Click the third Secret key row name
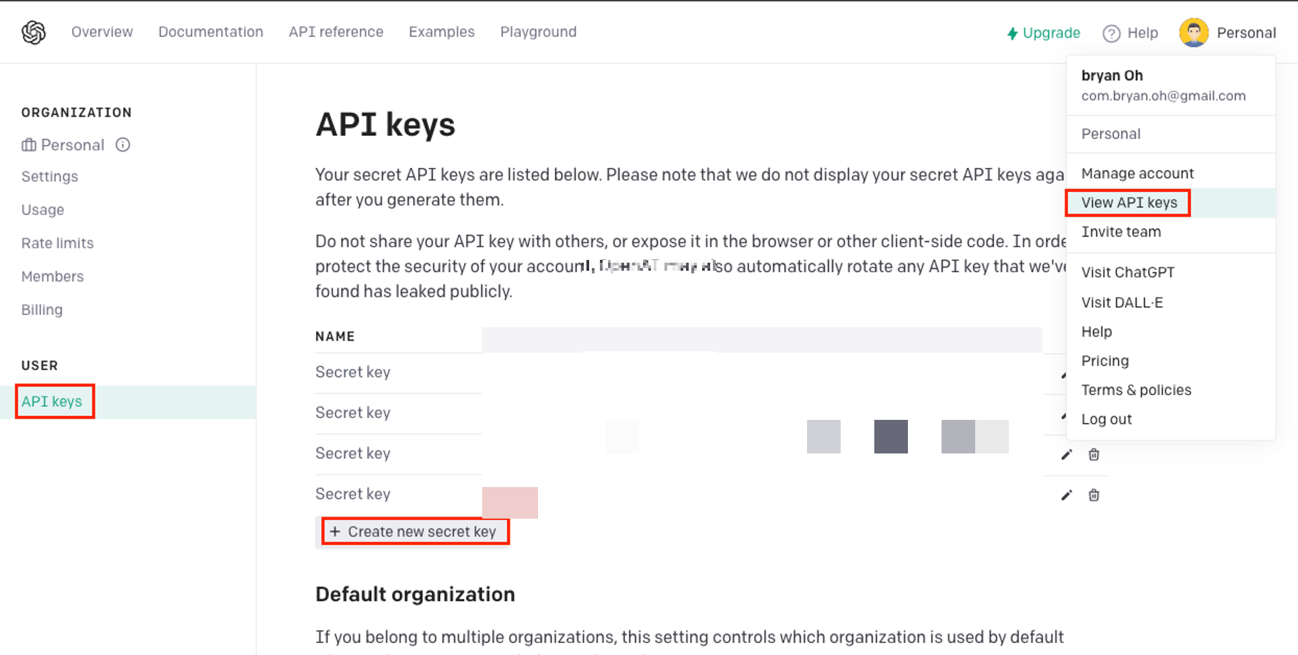Viewport: 1298px width, 655px height. point(353,453)
